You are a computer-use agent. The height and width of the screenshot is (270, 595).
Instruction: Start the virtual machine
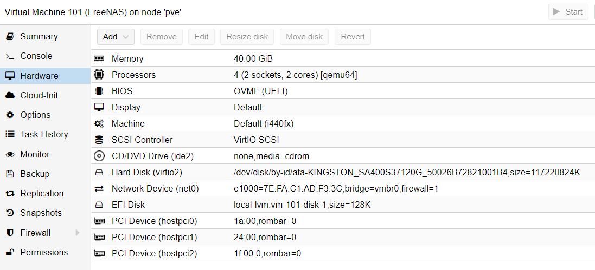pos(568,12)
